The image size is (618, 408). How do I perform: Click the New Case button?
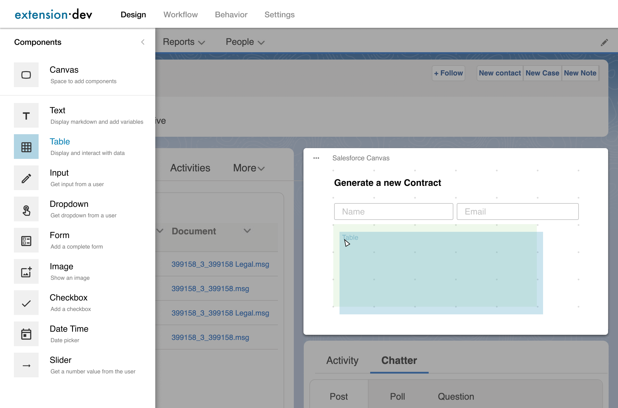pyautogui.click(x=542, y=73)
